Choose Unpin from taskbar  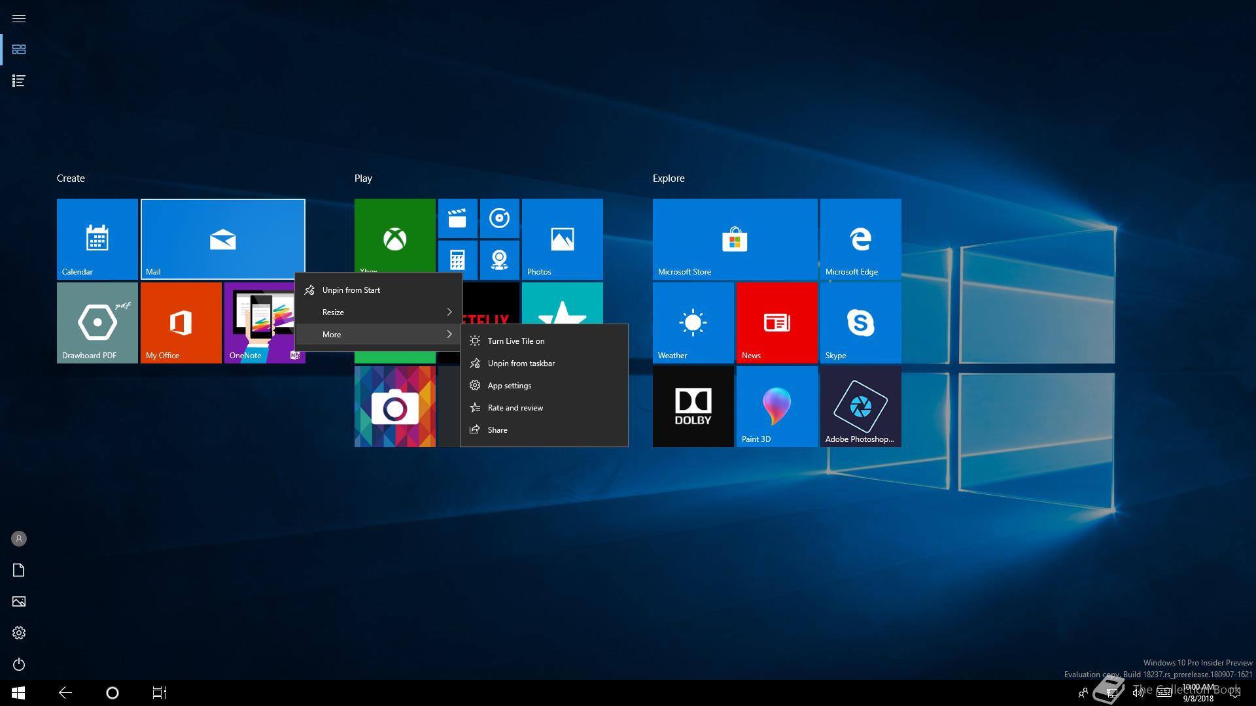click(x=544, y=363)
